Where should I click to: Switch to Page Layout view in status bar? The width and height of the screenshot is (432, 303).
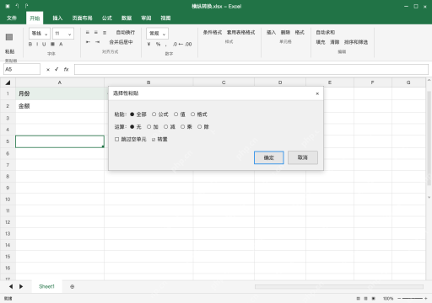[x=365, y=299]
